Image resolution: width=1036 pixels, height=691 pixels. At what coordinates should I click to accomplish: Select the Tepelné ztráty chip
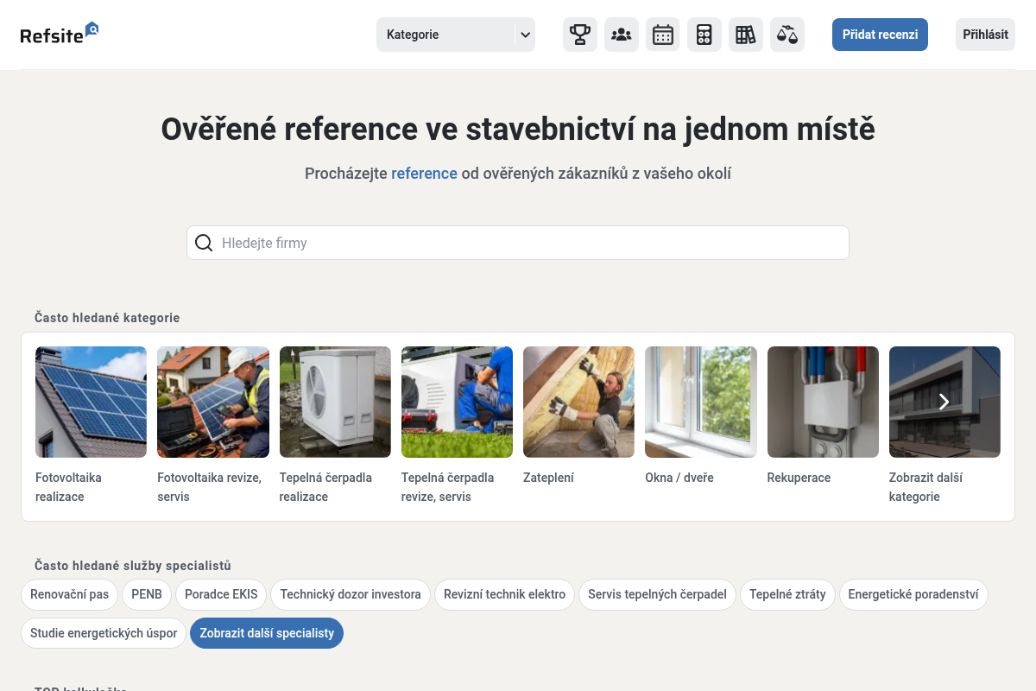pos(787,594)
